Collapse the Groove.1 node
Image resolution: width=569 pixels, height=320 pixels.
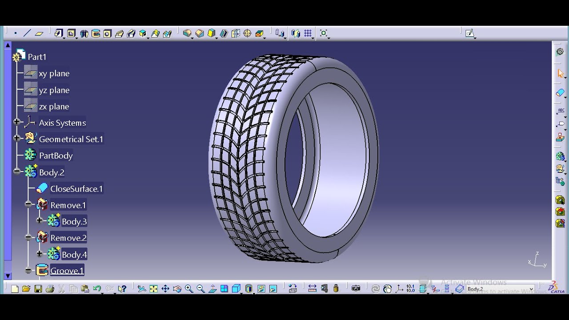(28, 270)
